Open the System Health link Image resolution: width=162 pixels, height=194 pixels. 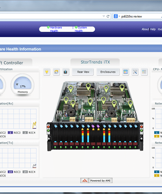(x=81, y=29)
